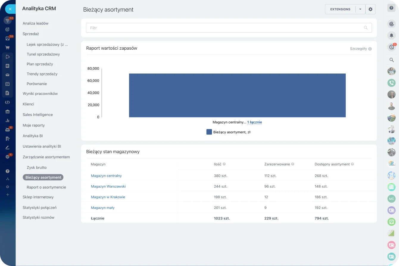Screen dimensions: 399x266
Task: Open the mail envelope icon in left rail
Action: click(7, 75)
